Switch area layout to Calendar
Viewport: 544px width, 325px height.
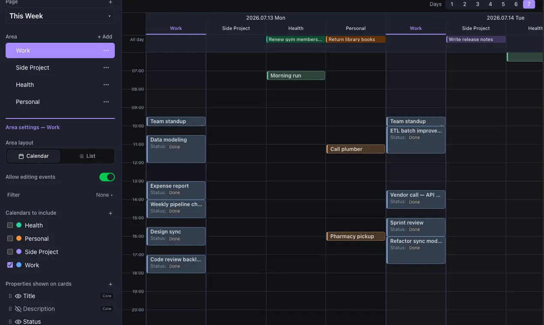[x=34, y=156]
